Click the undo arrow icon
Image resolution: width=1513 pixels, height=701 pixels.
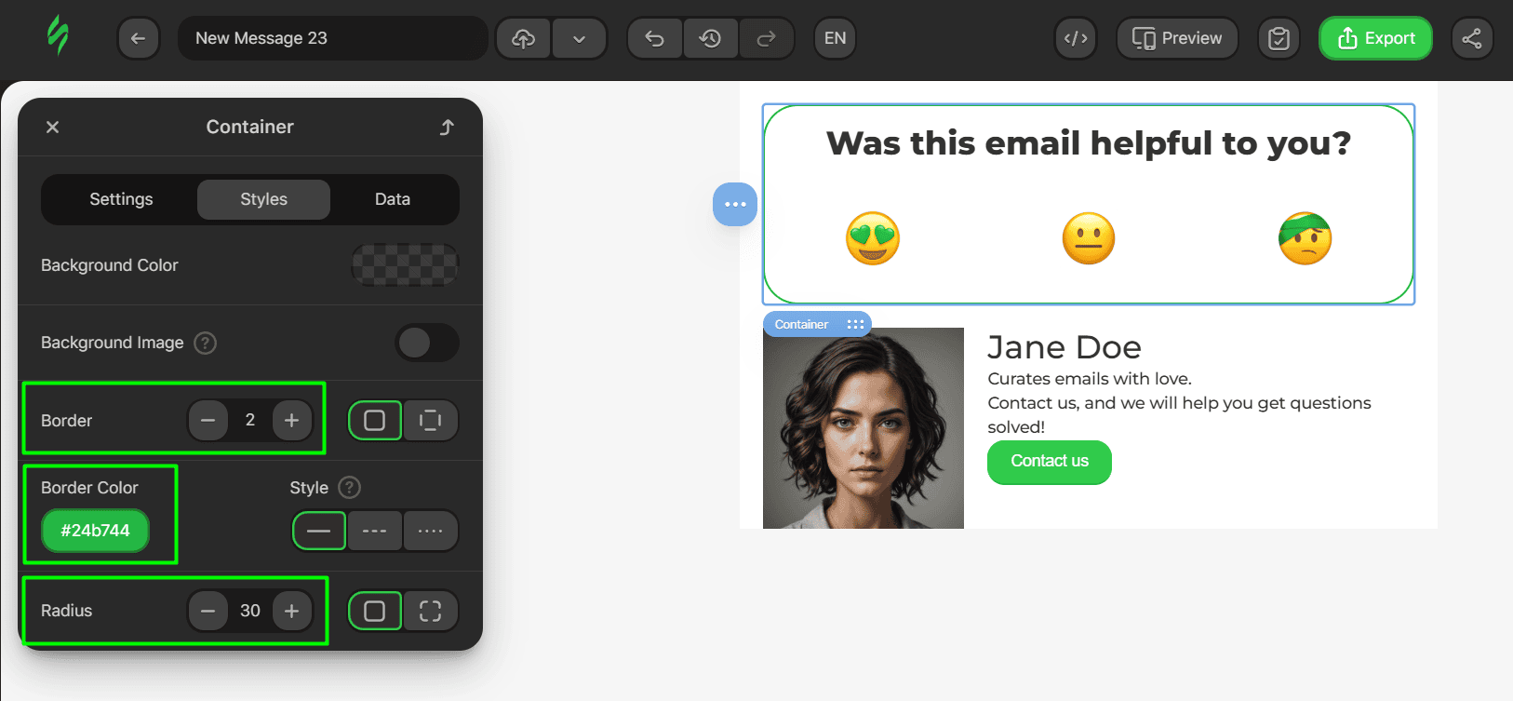(x=654, y=38)
